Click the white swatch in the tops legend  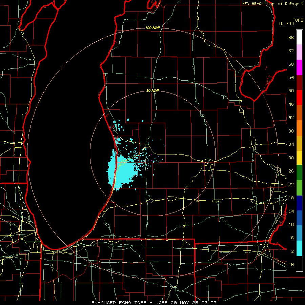tap(299, 37)
